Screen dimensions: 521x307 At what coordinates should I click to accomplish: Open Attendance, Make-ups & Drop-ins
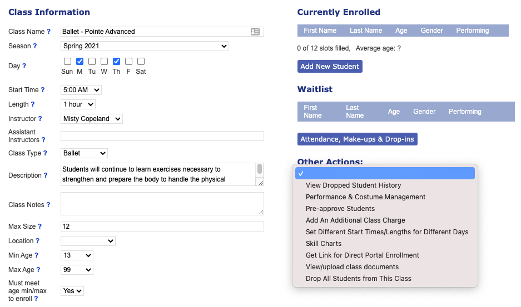(x=357, y=139)
